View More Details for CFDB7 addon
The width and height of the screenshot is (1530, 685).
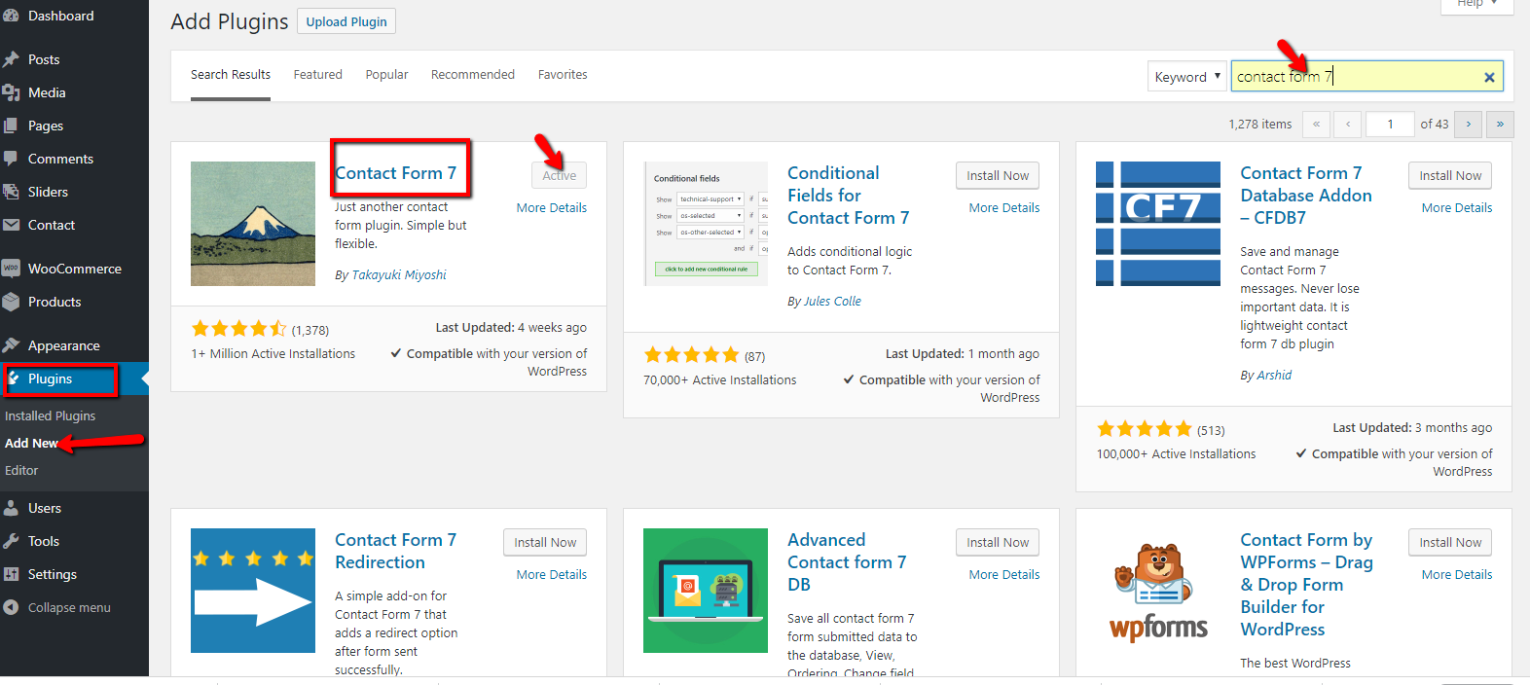pos(1457,207)
